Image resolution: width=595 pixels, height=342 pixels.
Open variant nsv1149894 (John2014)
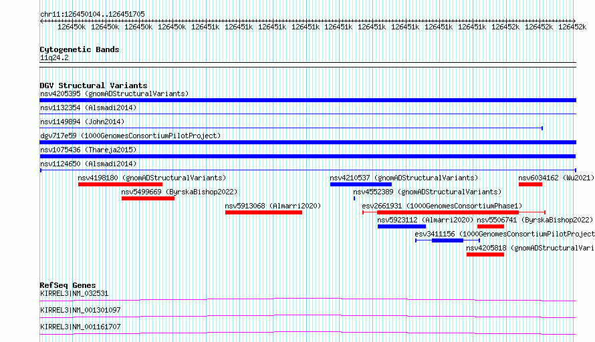pyautogui.click(x=82, y=122)
